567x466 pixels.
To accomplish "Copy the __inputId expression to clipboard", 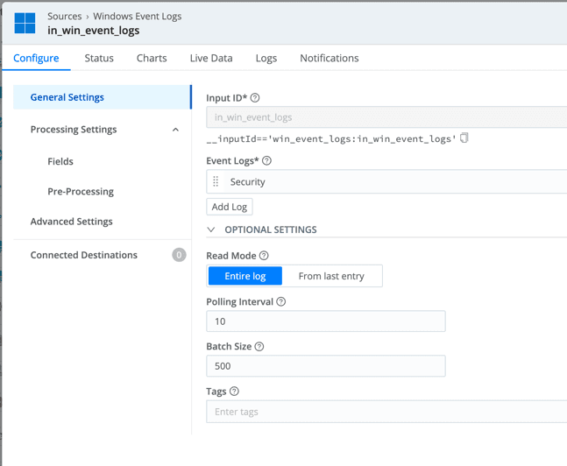I will (464, 138).
